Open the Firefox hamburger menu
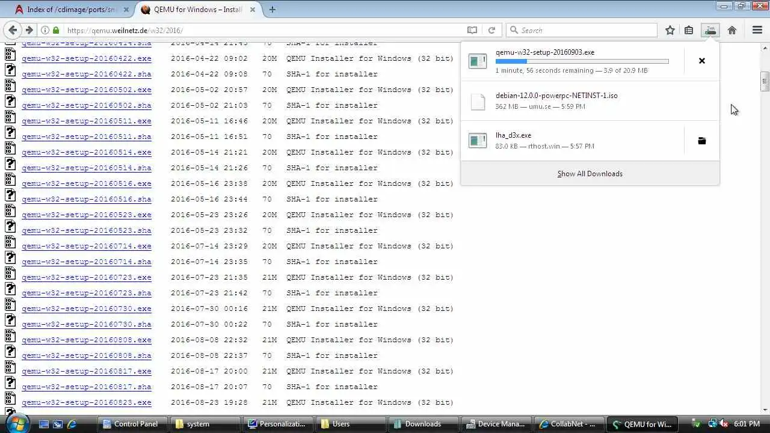The width and height of the screenshot is (770, 433). [x=757, y=30]
